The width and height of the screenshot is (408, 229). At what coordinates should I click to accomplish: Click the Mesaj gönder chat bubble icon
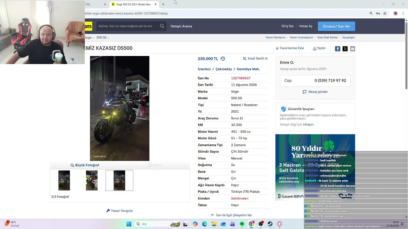click(305, 92)
